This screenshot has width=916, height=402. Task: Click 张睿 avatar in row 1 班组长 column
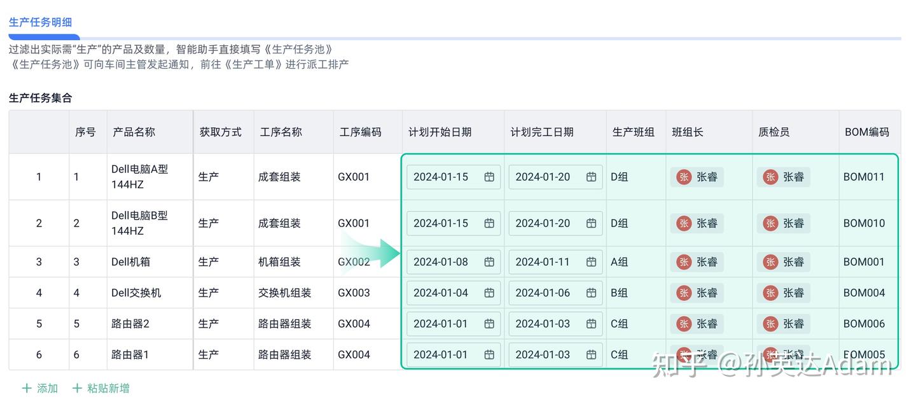click(x=684, y=177)
